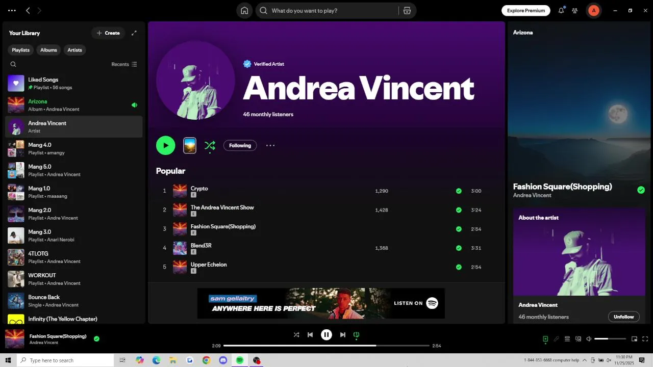The width and height of the screenshot is (653, 367).
Task: Filter library by Artists
Action: (74, 50)
